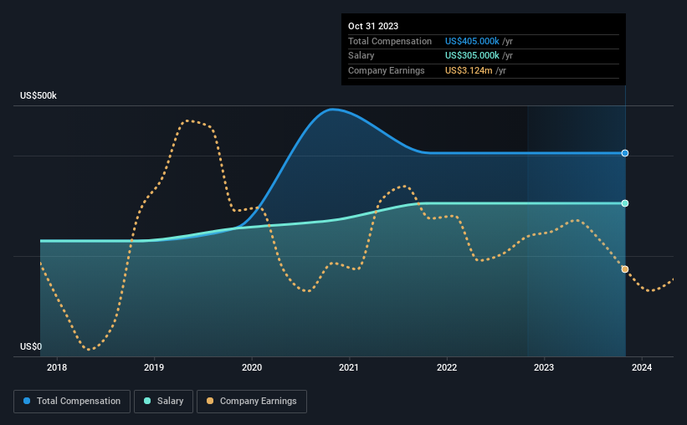Toggle the Salary legend button
This screenshot has width=687, height=425.
pos(163,402)
